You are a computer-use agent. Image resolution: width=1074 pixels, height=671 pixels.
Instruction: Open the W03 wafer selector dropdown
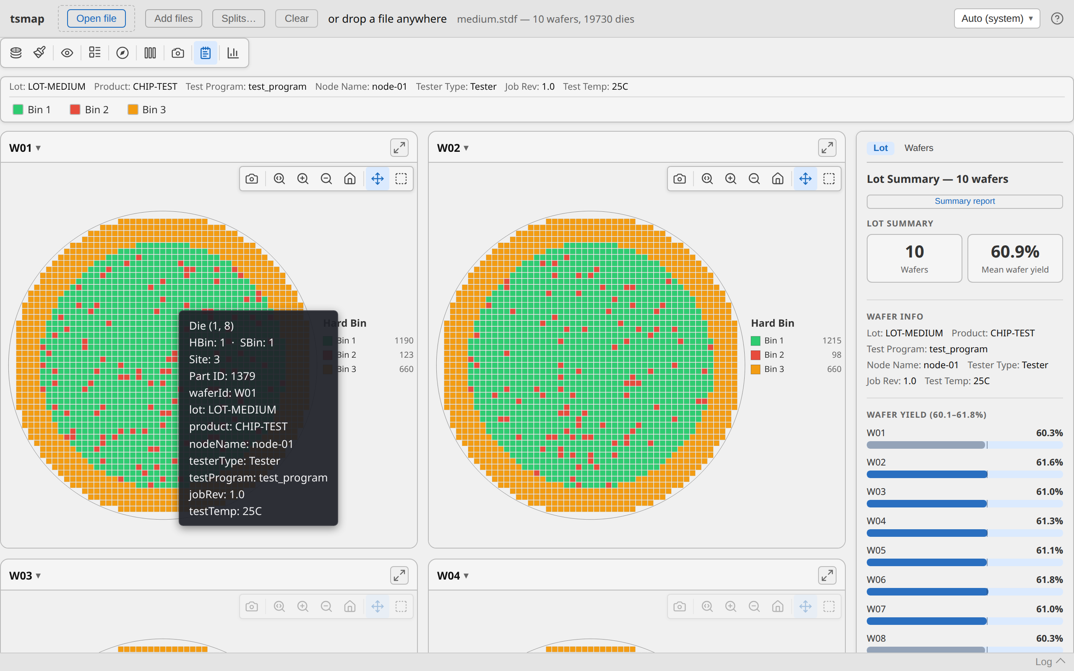coord(25,575)
